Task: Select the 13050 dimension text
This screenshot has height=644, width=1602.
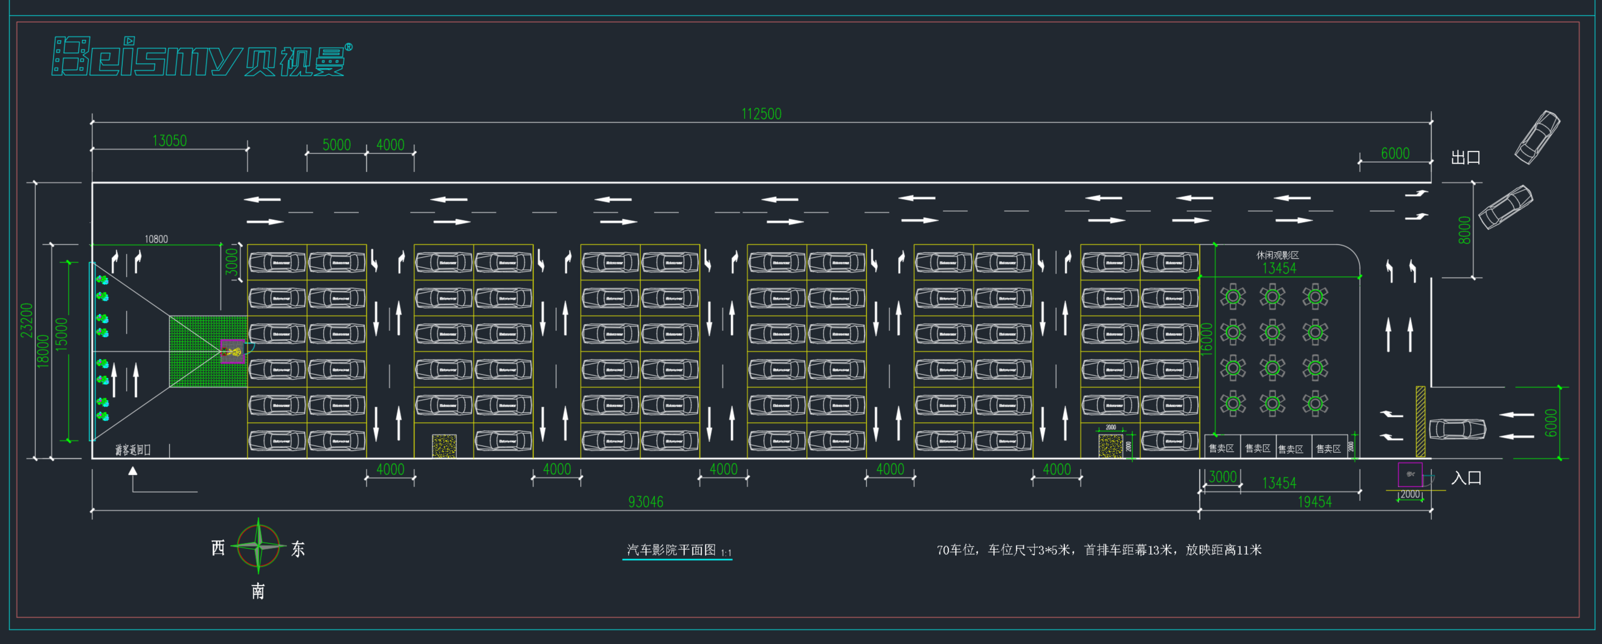Action: [169, 141]
